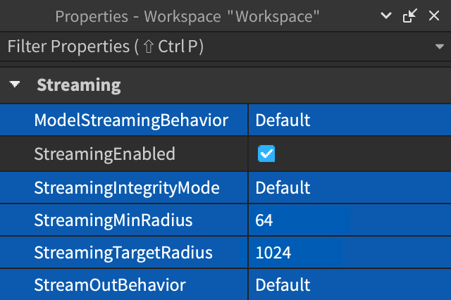
Task: Close the Properties panel
Action: click(x=434, y=16)
